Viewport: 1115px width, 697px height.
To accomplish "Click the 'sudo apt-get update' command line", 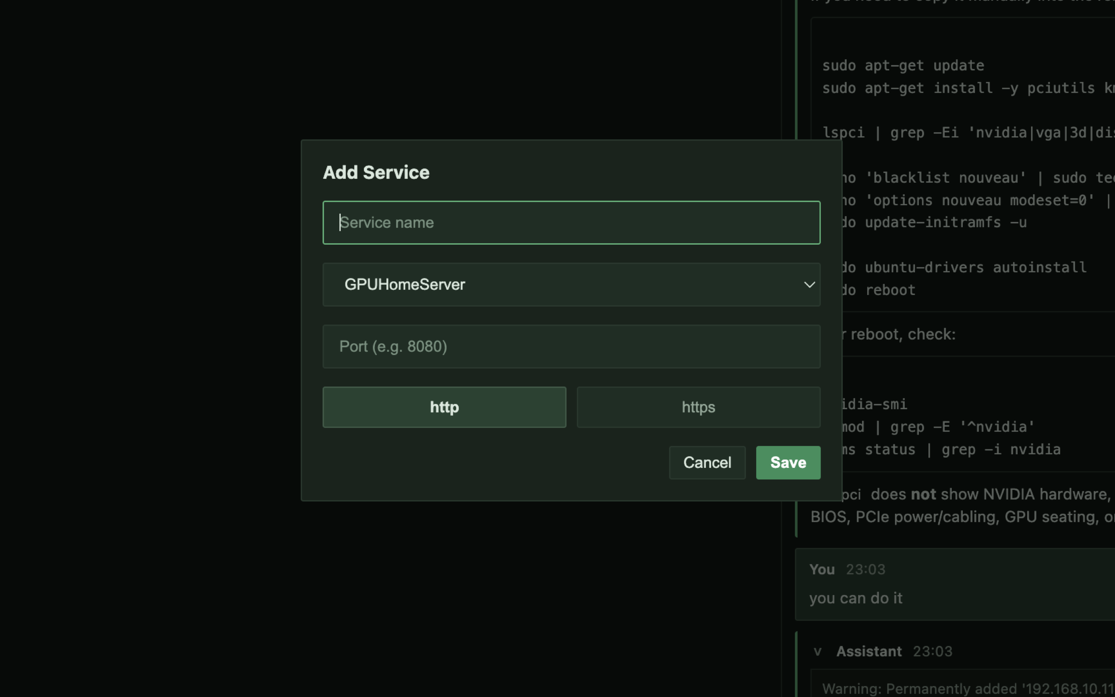I will pyautogui.click(x=903, y=65).
